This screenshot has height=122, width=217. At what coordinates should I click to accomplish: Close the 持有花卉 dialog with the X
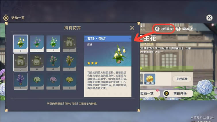[132, 28]
